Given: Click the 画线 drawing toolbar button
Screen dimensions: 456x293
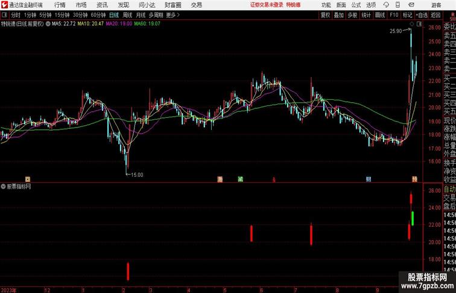Looking at the screenshot, I should coord(380,15).
